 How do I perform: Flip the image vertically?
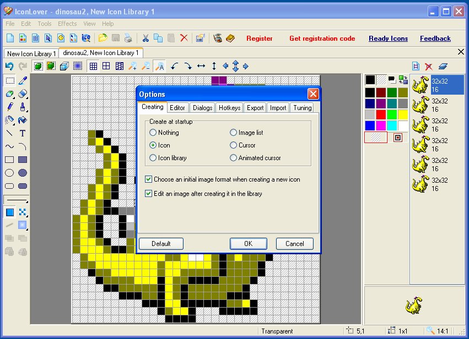tap(214, 66)
